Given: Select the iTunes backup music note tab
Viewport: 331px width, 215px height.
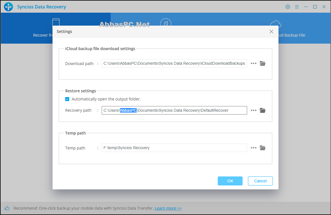Looking at the screenshot, I should 166,22.
